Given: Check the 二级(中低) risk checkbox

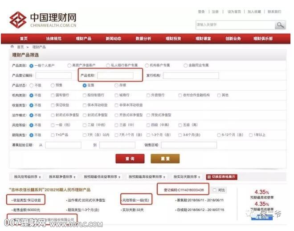Looking at the screenshot, I should click(x=85, y=125).
